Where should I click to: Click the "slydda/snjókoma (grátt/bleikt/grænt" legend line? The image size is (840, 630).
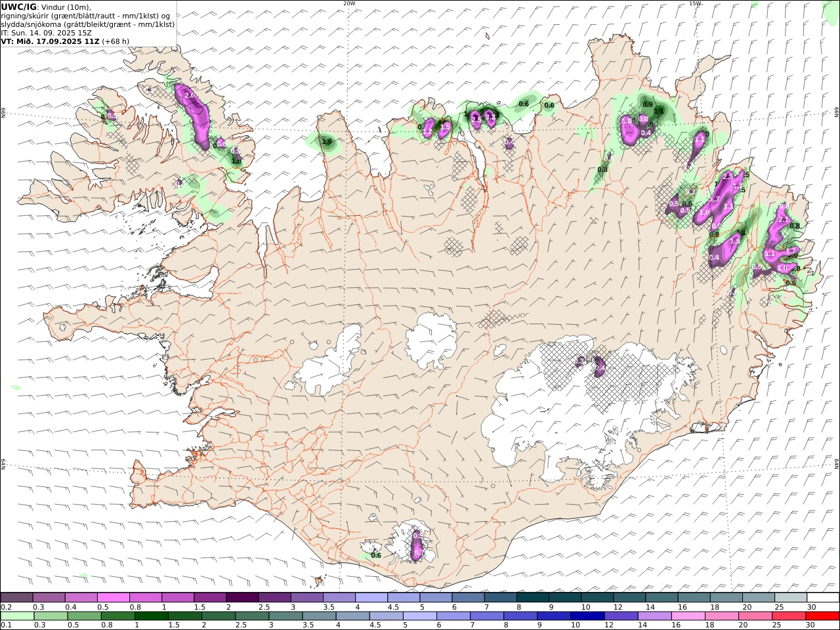[x=88, y=24]
